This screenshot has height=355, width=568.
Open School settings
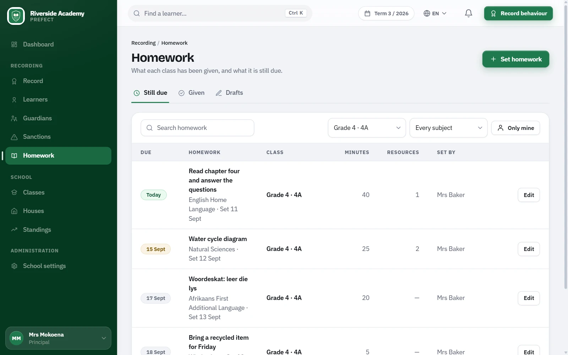(x=58, y=266)
